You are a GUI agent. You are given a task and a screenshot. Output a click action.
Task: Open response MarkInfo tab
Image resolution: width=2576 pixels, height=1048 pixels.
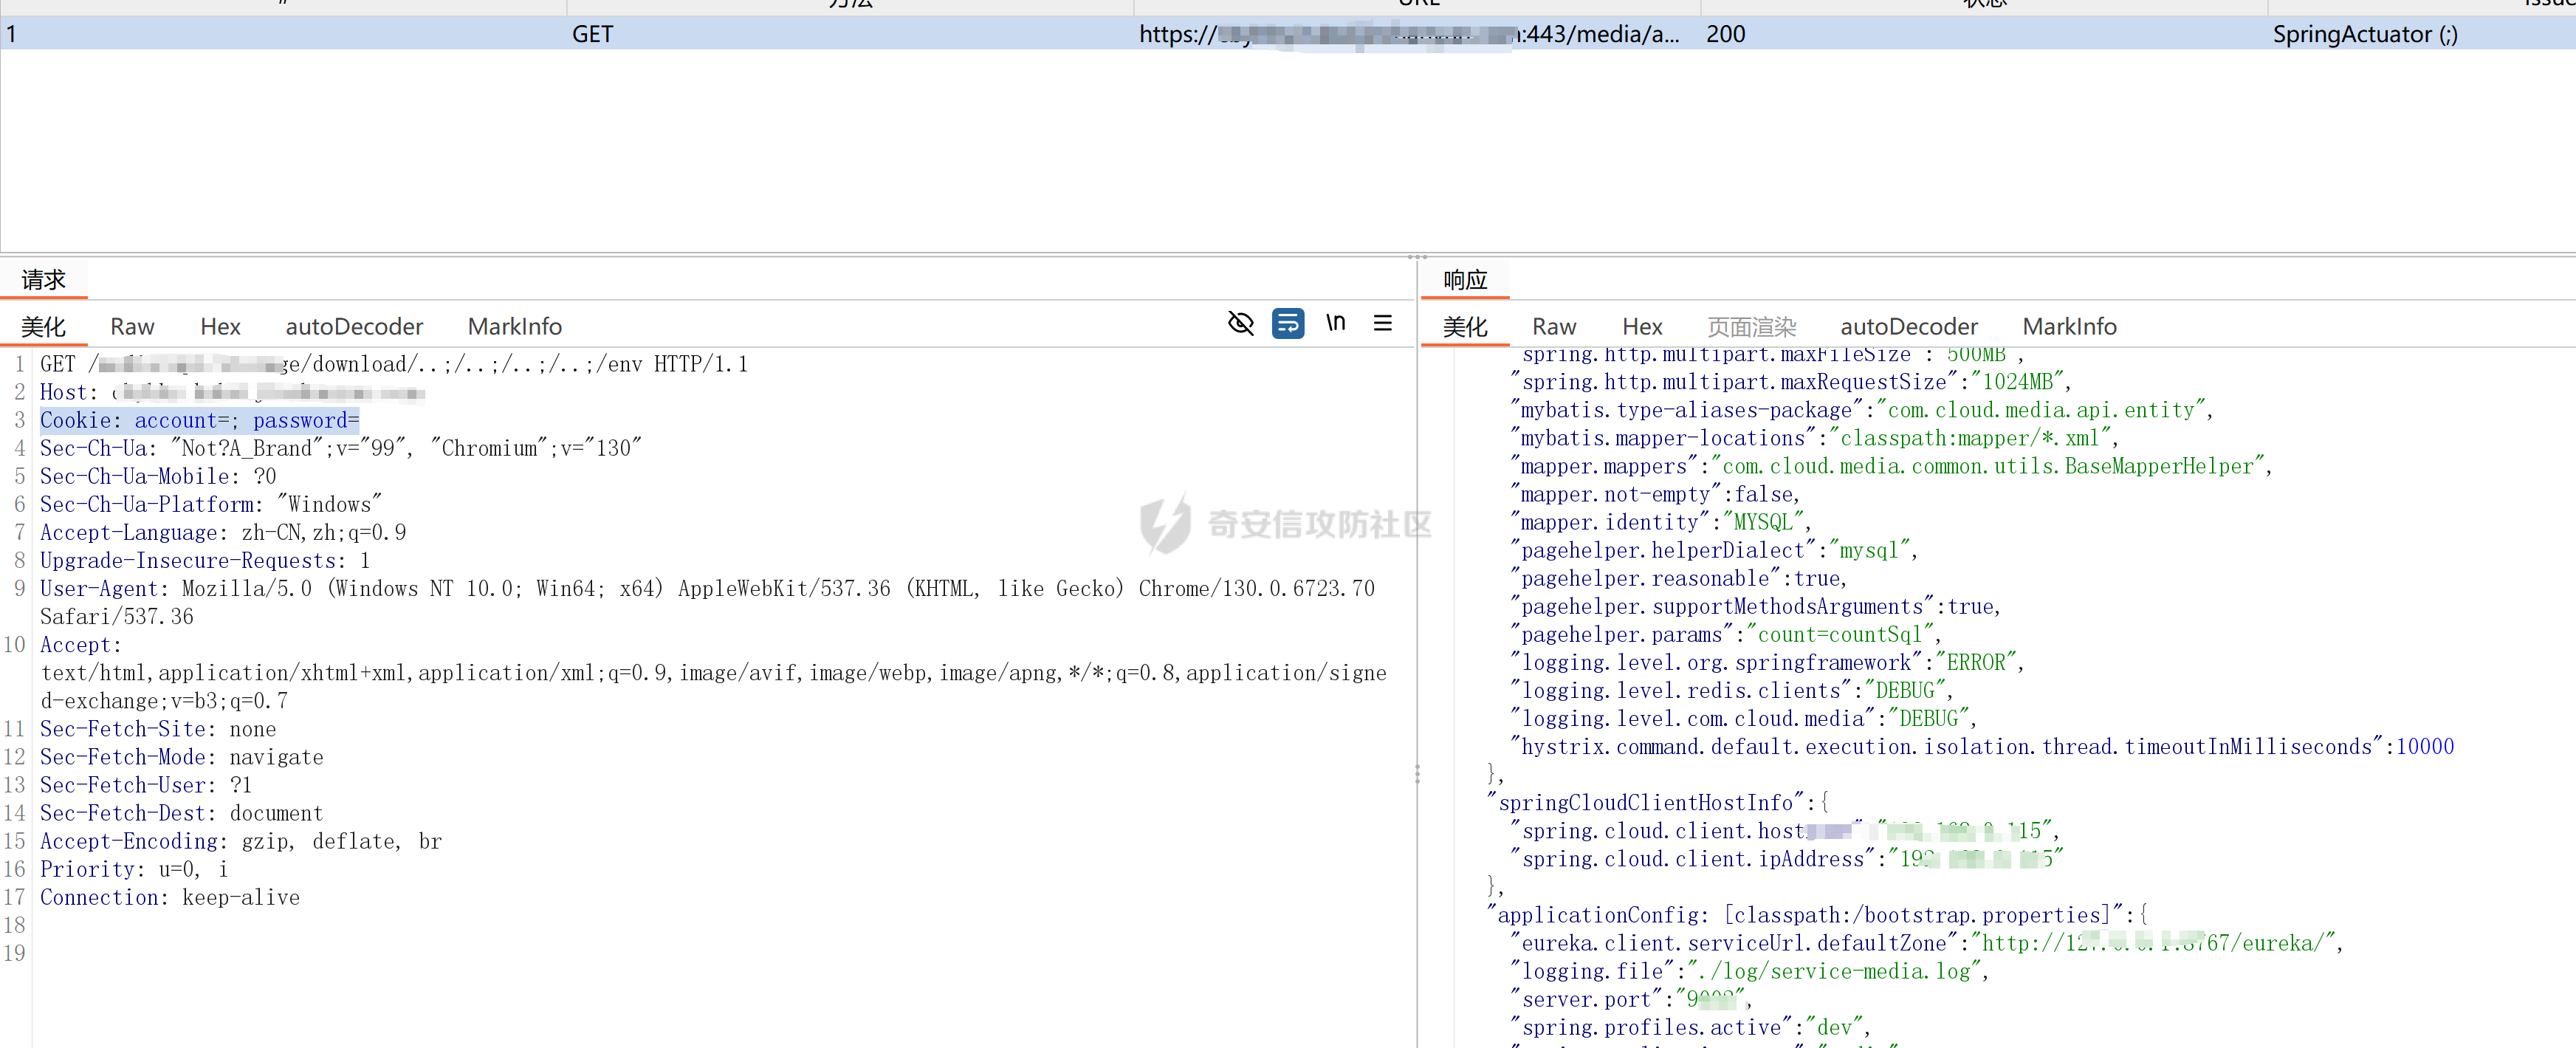pos(2068,327)
